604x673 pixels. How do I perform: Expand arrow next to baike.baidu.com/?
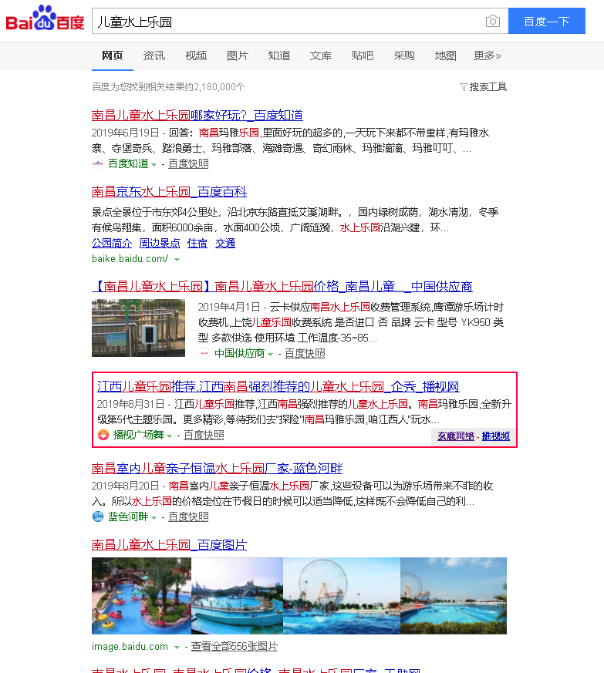point(177,260)
